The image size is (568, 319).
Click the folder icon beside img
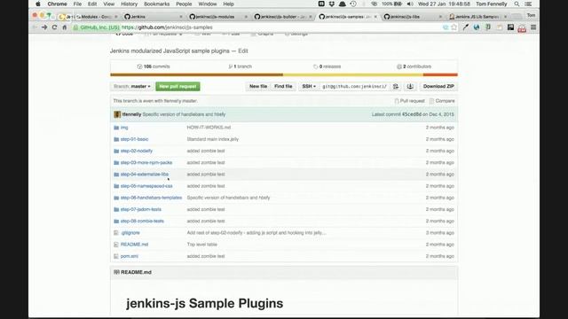tap(116, 128)
